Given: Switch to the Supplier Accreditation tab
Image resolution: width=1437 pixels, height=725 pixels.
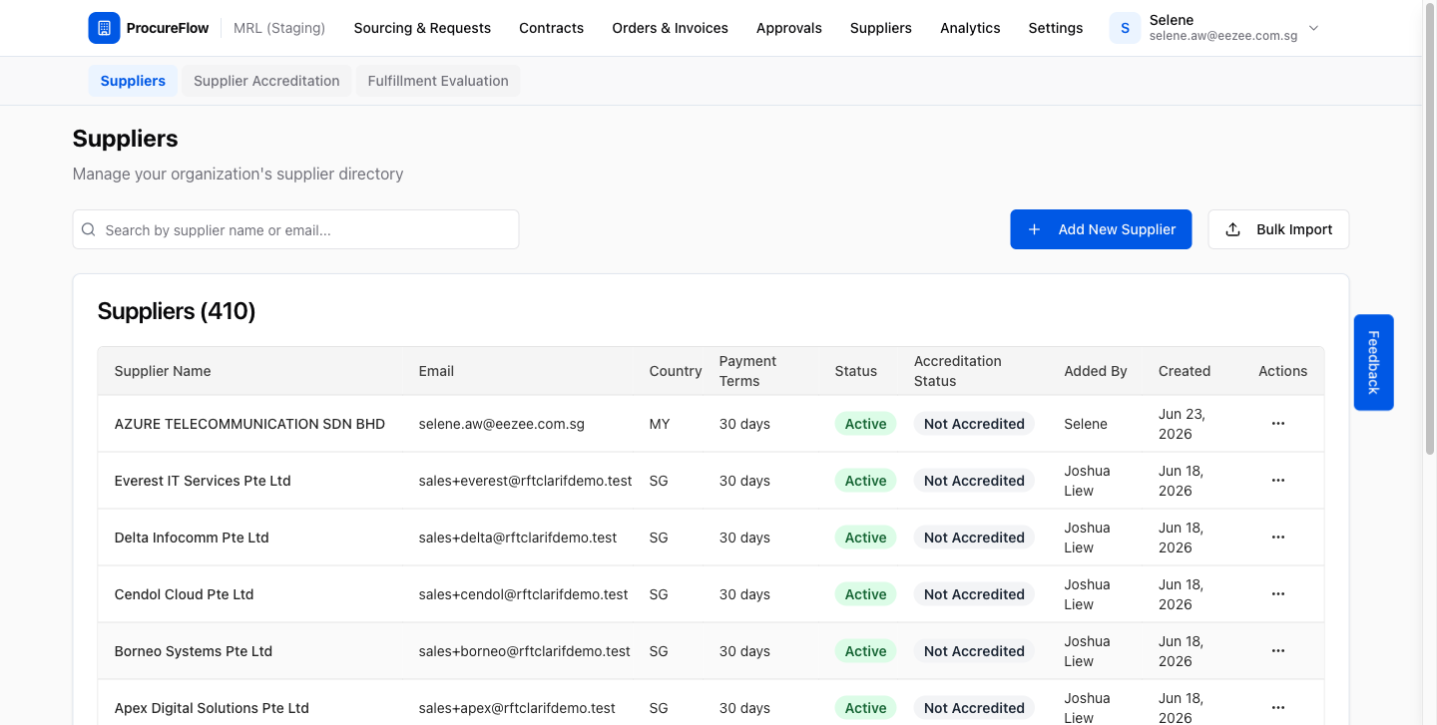Looking at the screenshot, I should click(x=266, y=81).
